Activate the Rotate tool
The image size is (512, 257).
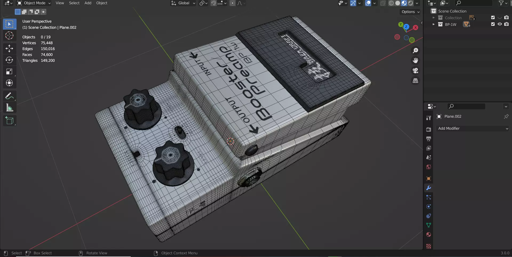coord(10,60)
